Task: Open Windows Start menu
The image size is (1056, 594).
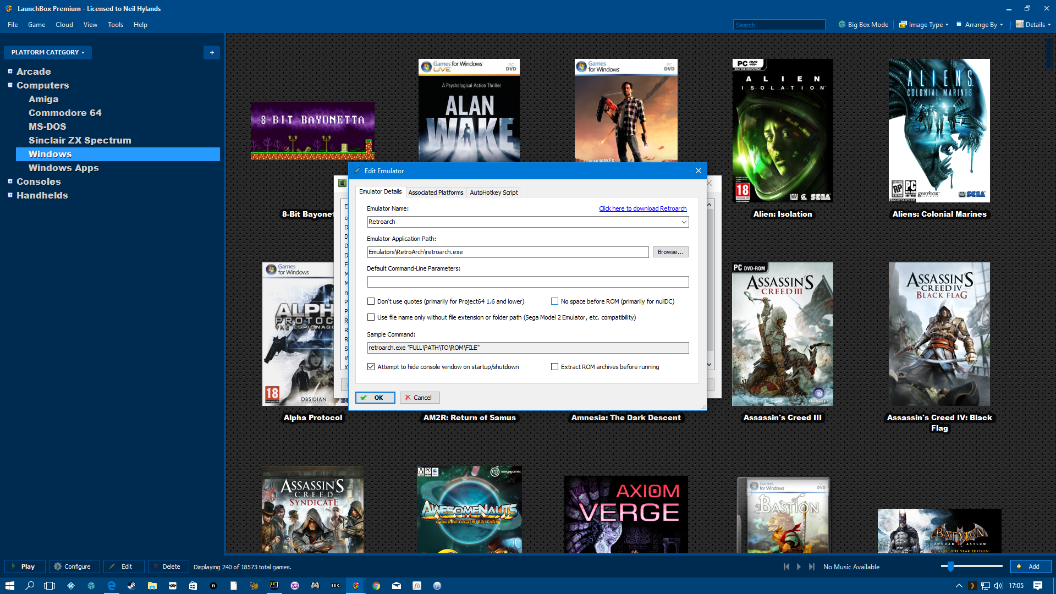Action: pyautogui.click(x=10, y=586)
